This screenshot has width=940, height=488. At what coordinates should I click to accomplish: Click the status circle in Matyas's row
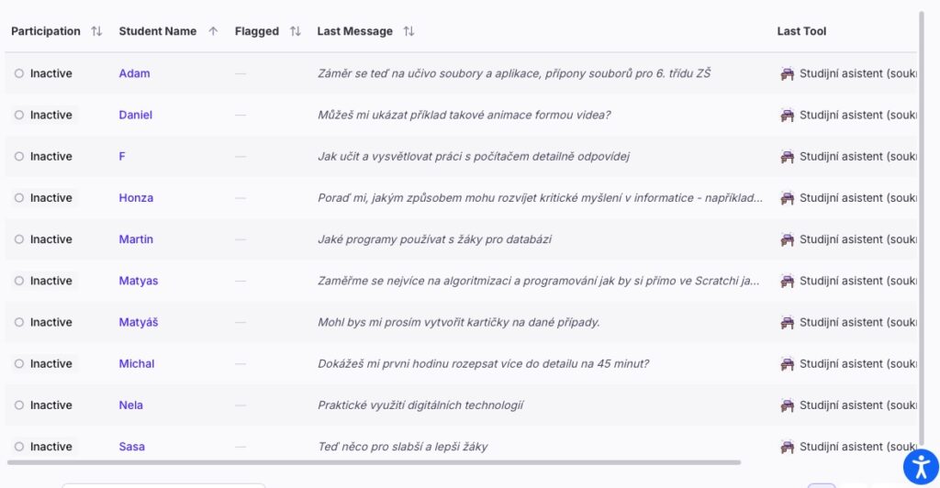[19, 281]
